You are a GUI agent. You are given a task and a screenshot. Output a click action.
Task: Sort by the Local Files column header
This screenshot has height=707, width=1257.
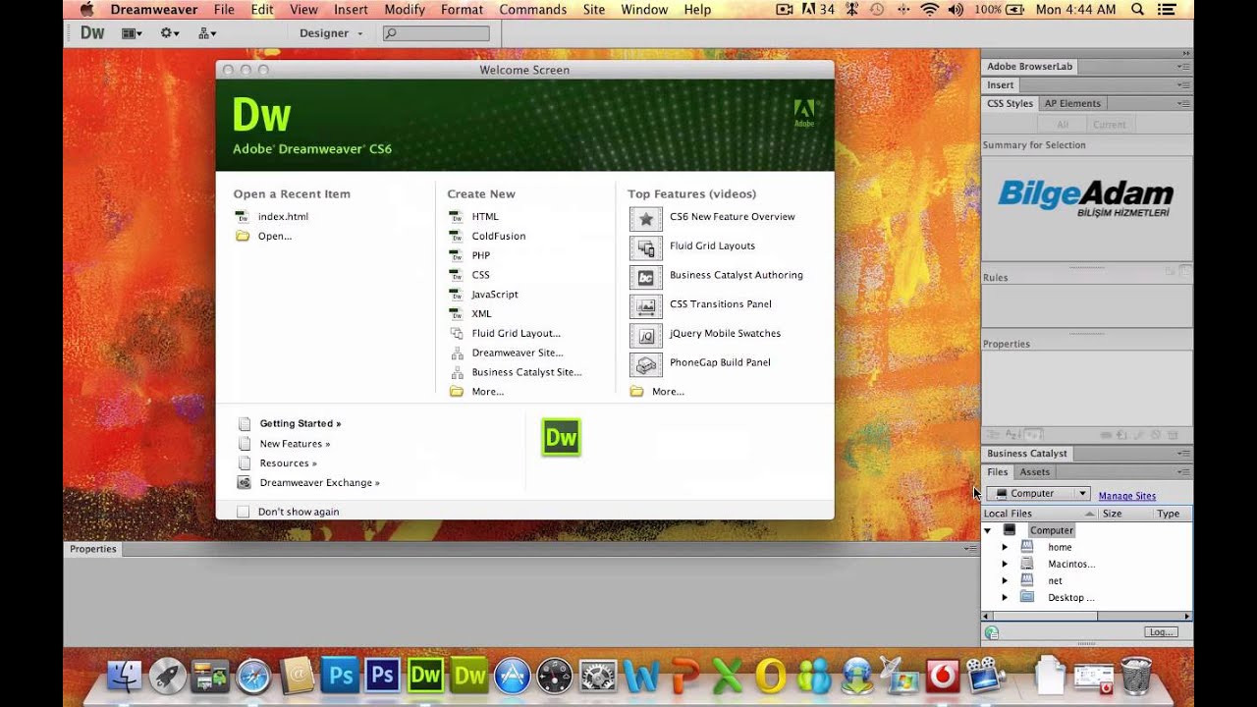pos(1040,514)
